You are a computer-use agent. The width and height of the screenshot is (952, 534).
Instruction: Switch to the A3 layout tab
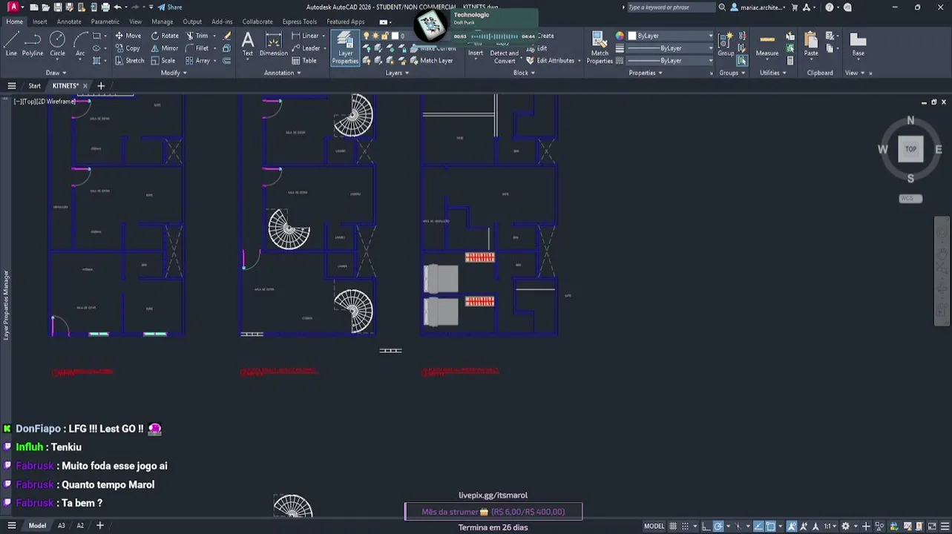pyautogui.click(x=62, y=526)
